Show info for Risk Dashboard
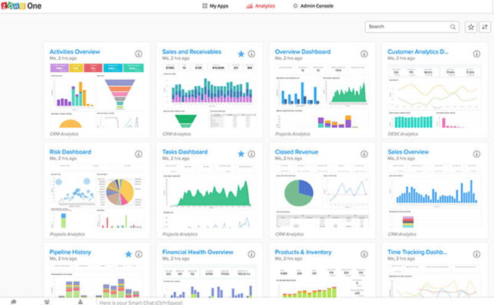494x305 pixels. click(x=139, y=154)
